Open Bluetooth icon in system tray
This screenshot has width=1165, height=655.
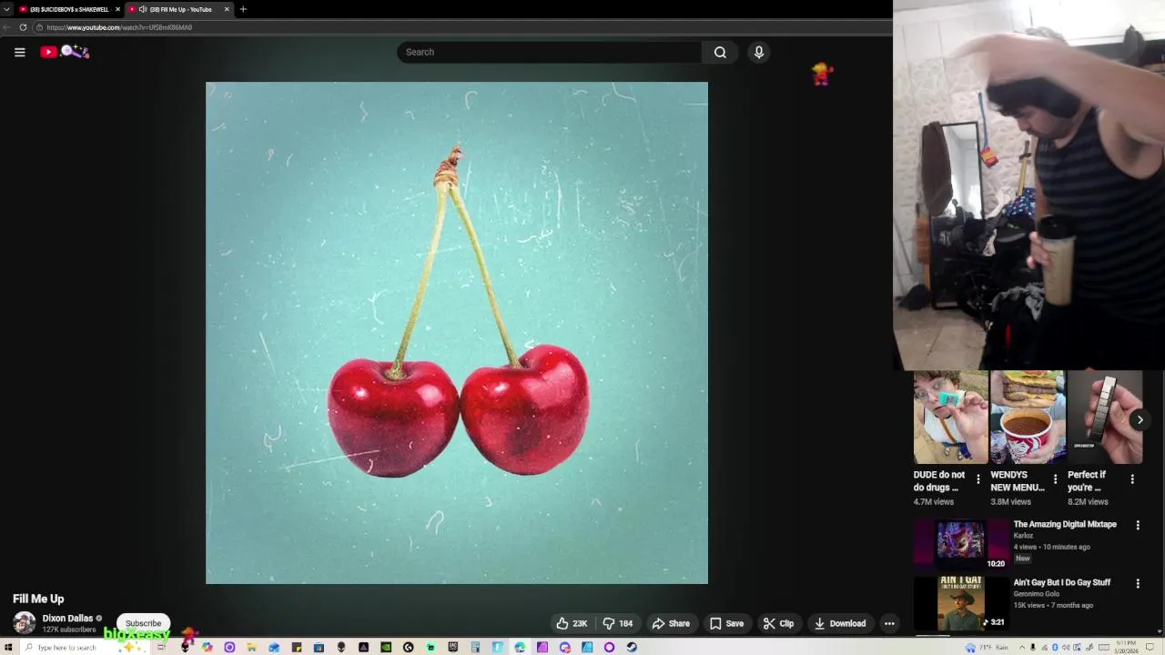tap(1055, 647)
